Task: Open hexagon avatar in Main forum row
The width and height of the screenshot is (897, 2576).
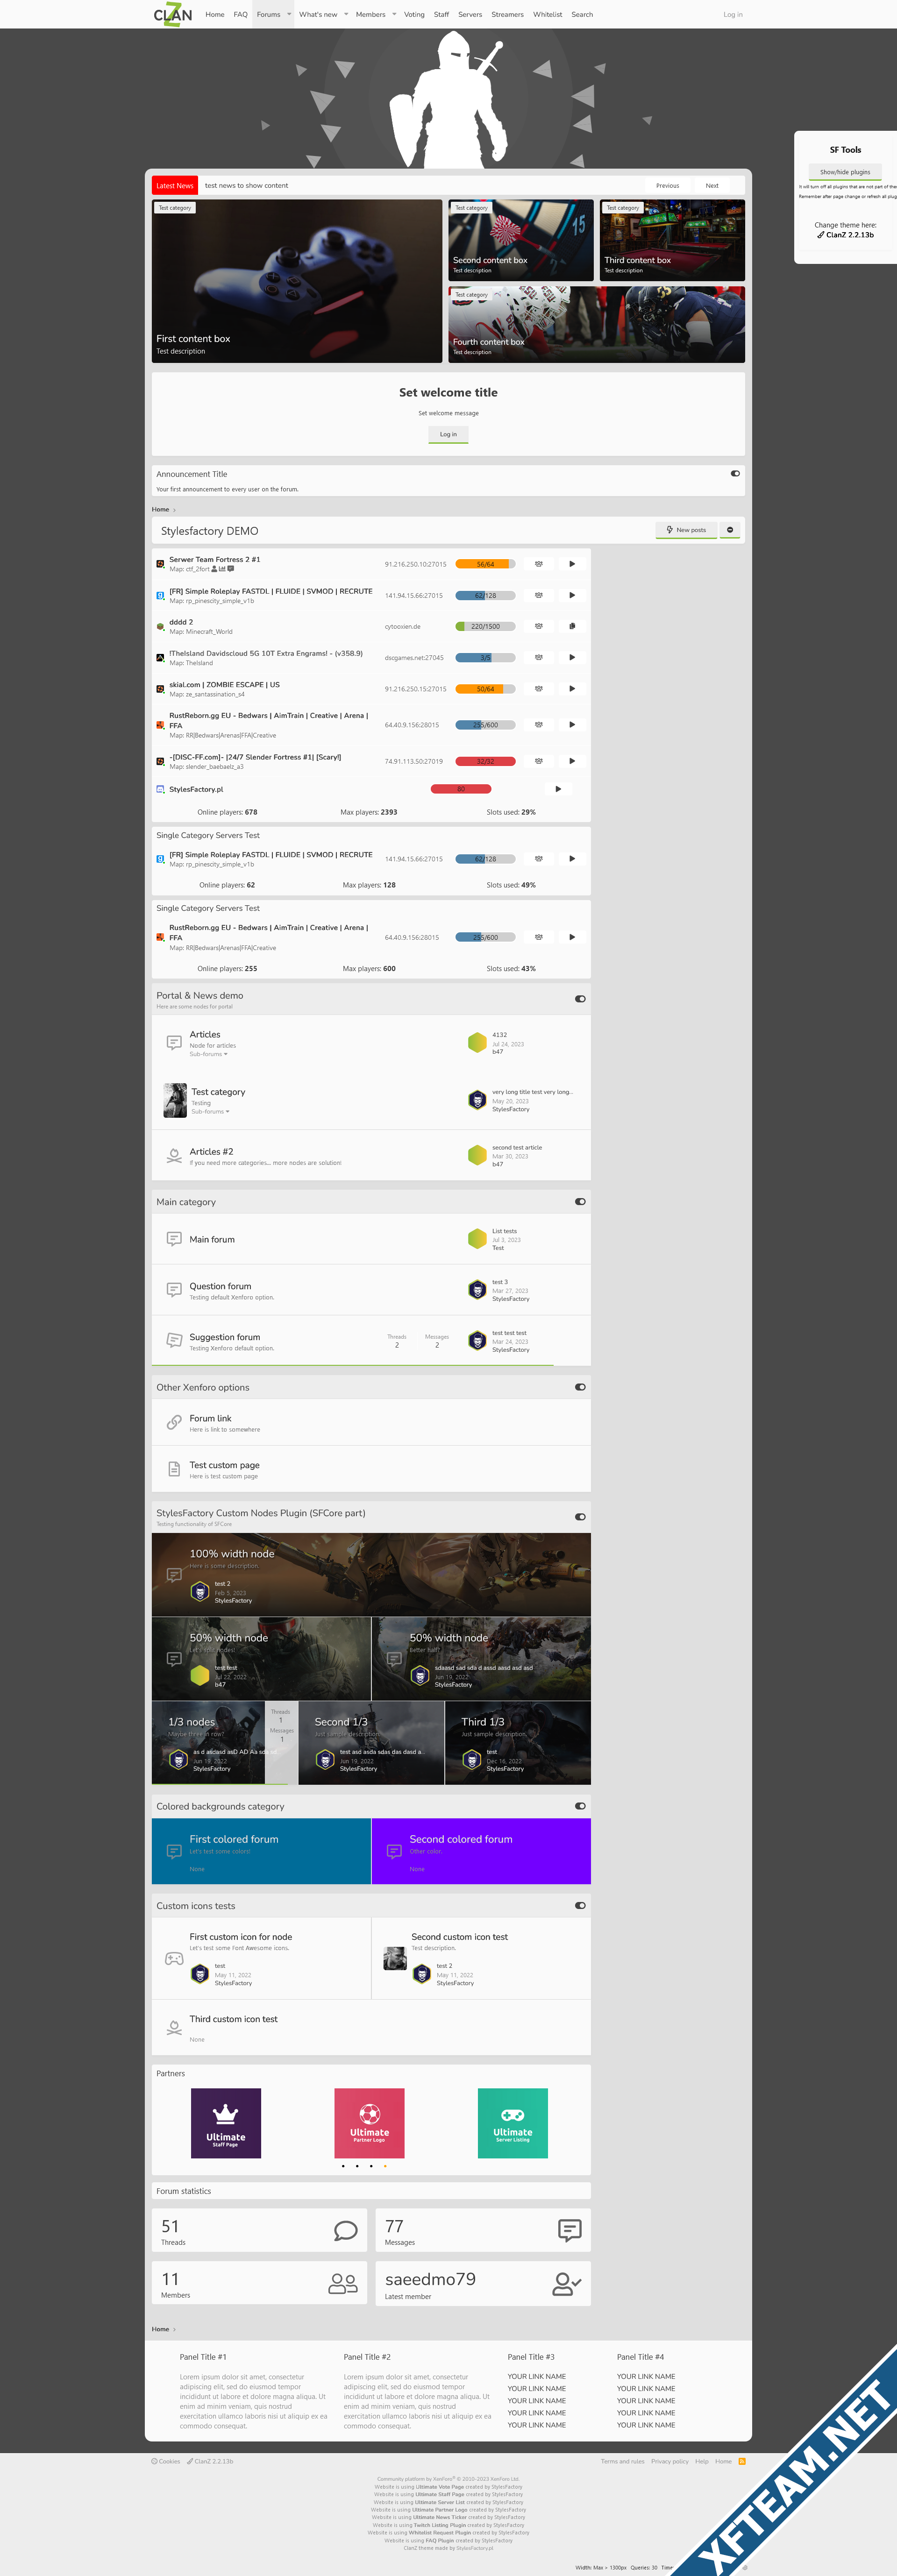Action: [477, 1239]
